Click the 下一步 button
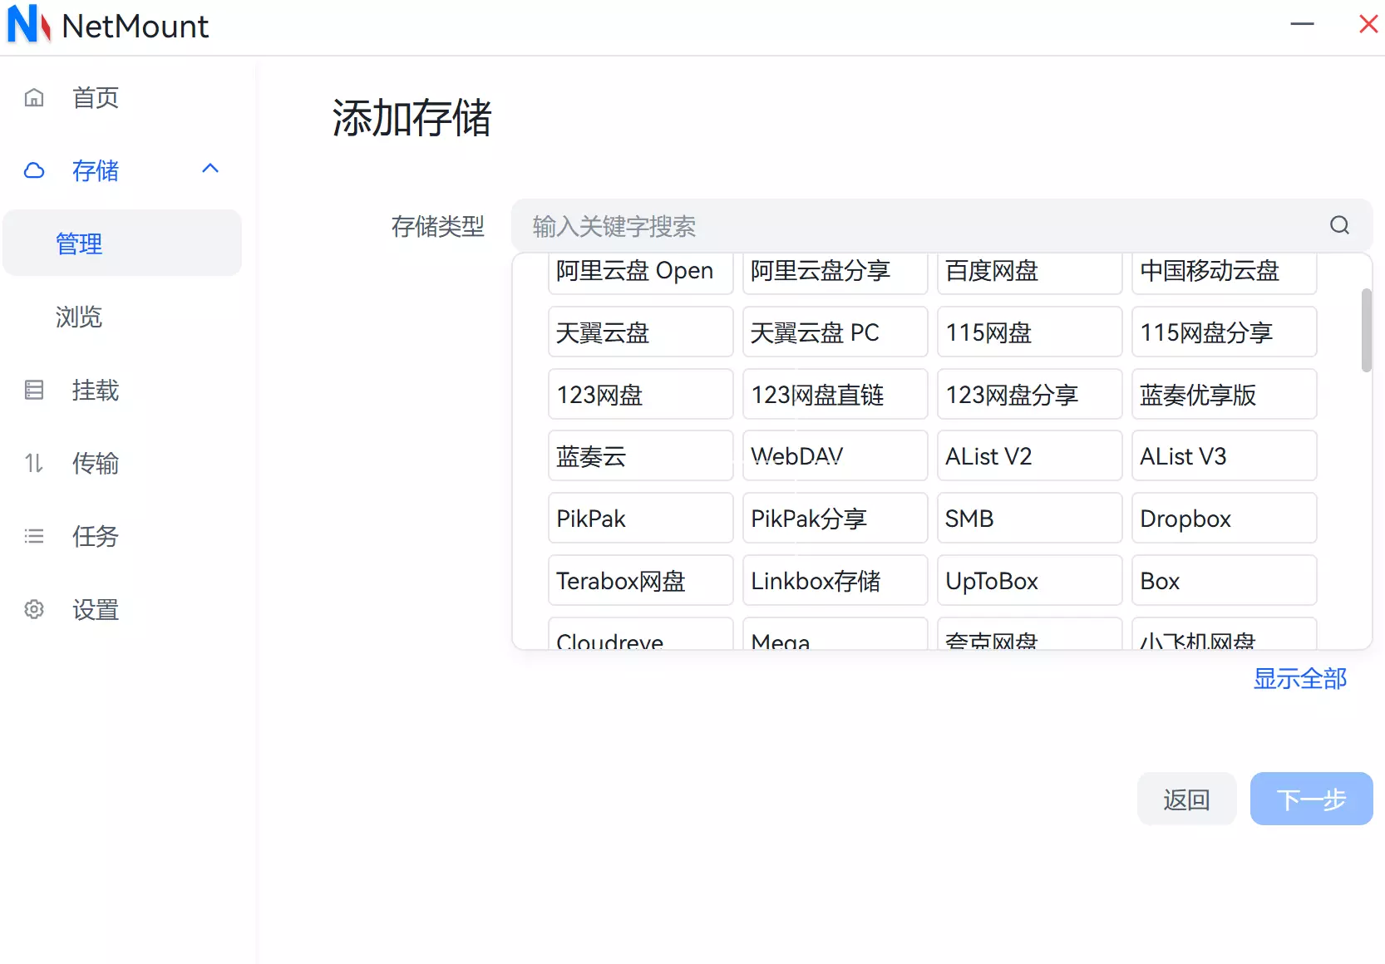 pyautogui.click(x=1311, y=799)
